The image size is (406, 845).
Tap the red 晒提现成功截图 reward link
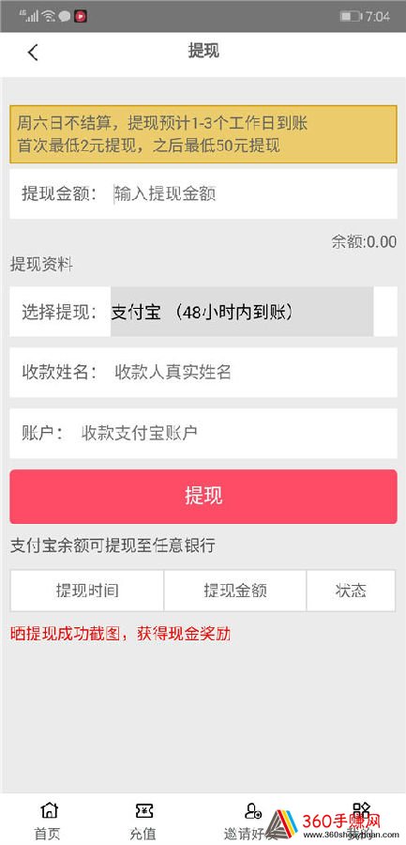121,634
